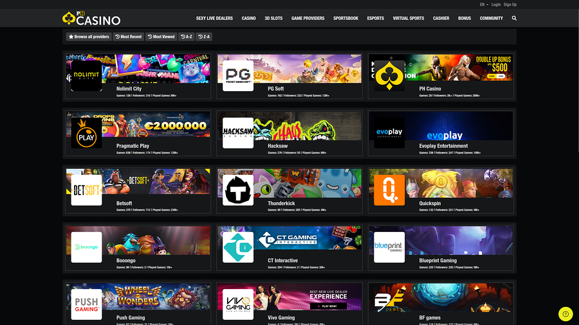The width and height of the screenshot is (579, 325).
Task: Click the Hacksaw provider name
Action: (x=278, y=146)
